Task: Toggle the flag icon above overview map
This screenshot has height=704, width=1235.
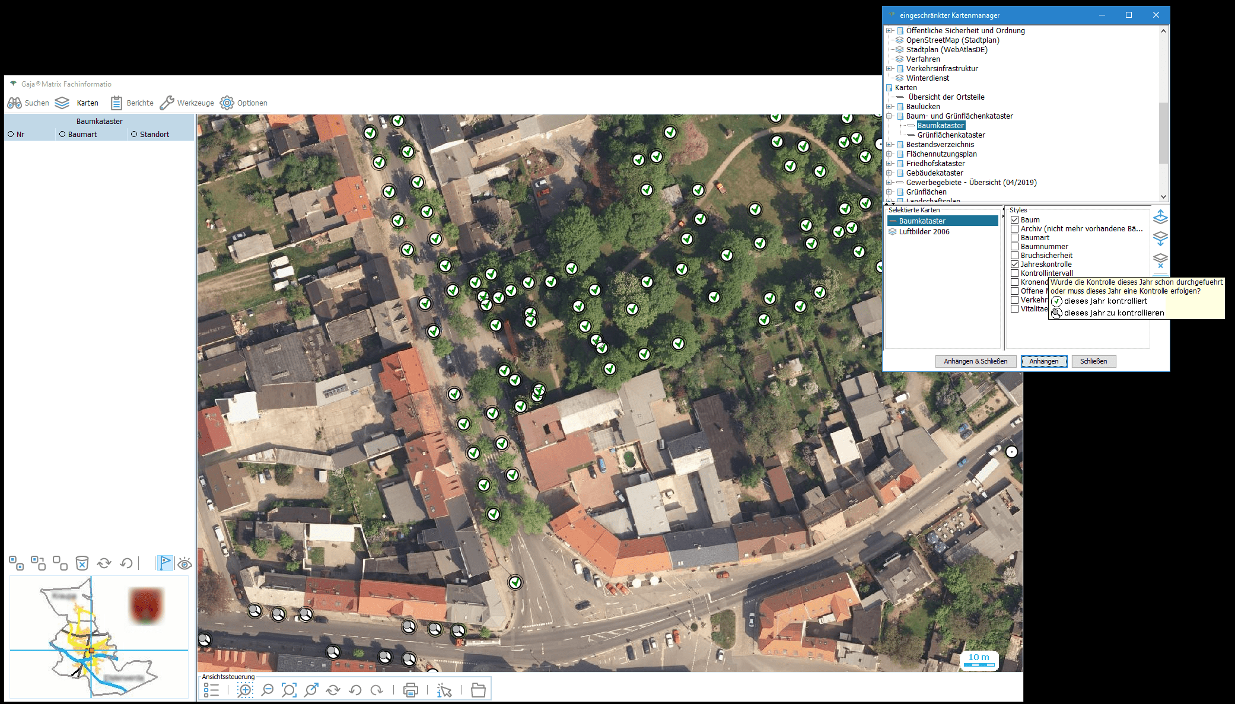Action: pyautogui.click(x=165, y=563)
